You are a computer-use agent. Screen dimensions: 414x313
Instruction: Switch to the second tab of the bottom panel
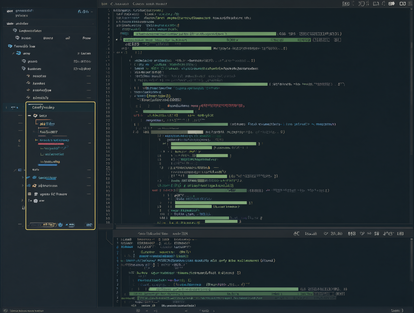click(x=180, y=234)
